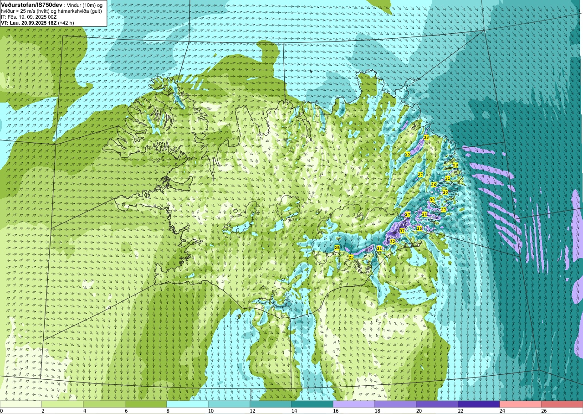Click the yellow gust label 32
Image resolution: width=583 pixels, height=414 pixels.
tap(392, 241)
